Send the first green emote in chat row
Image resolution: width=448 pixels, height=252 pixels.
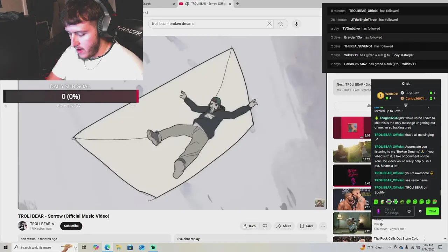(376, 202)
